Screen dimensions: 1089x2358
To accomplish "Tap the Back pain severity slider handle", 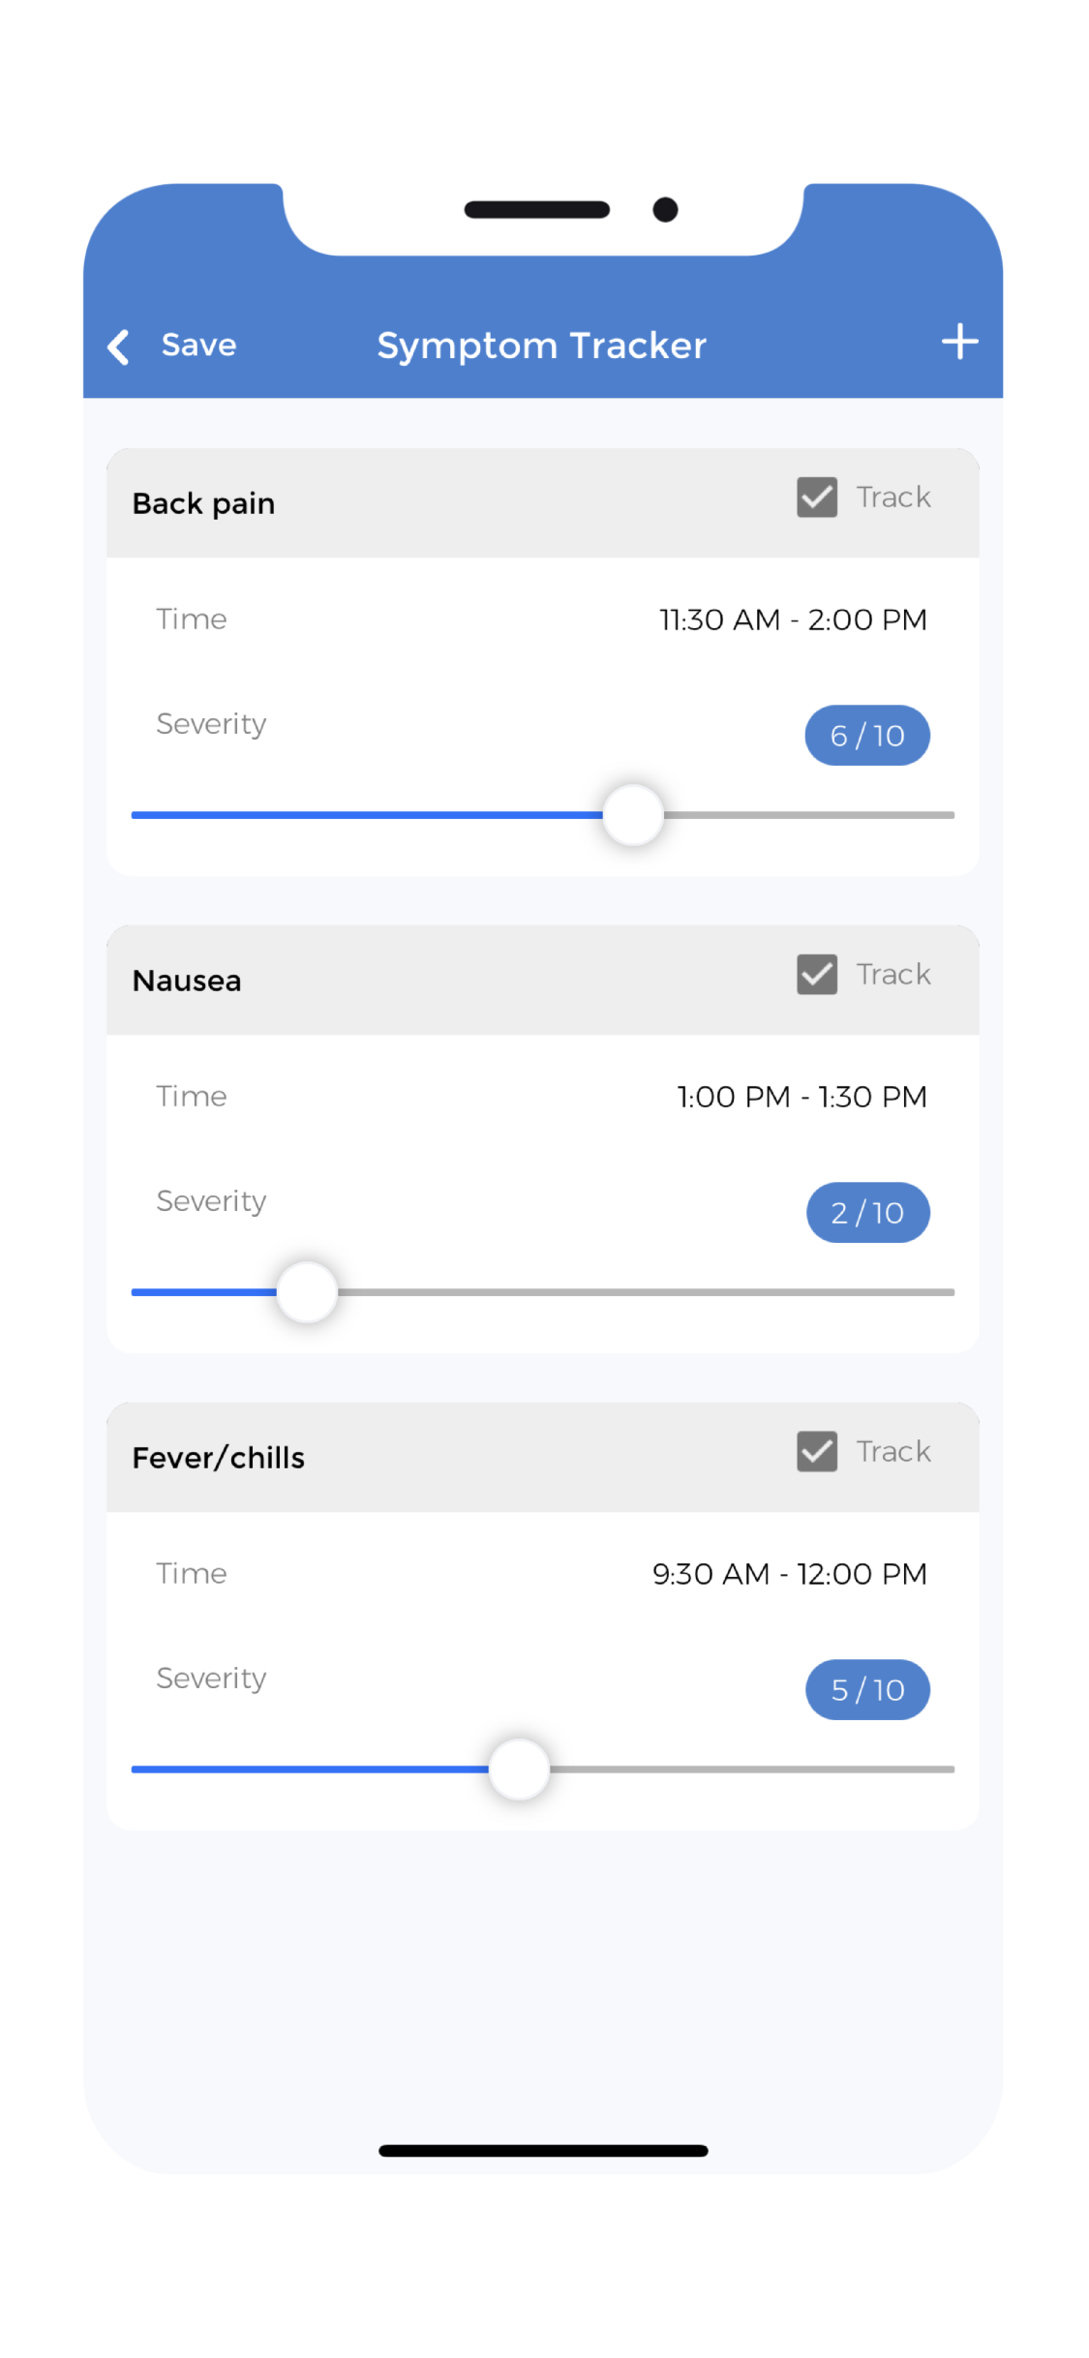I will [x=633, y=815].
